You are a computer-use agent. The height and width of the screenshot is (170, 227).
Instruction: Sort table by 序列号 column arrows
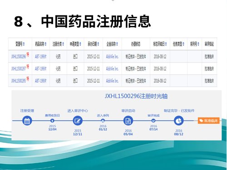point(198,44)
